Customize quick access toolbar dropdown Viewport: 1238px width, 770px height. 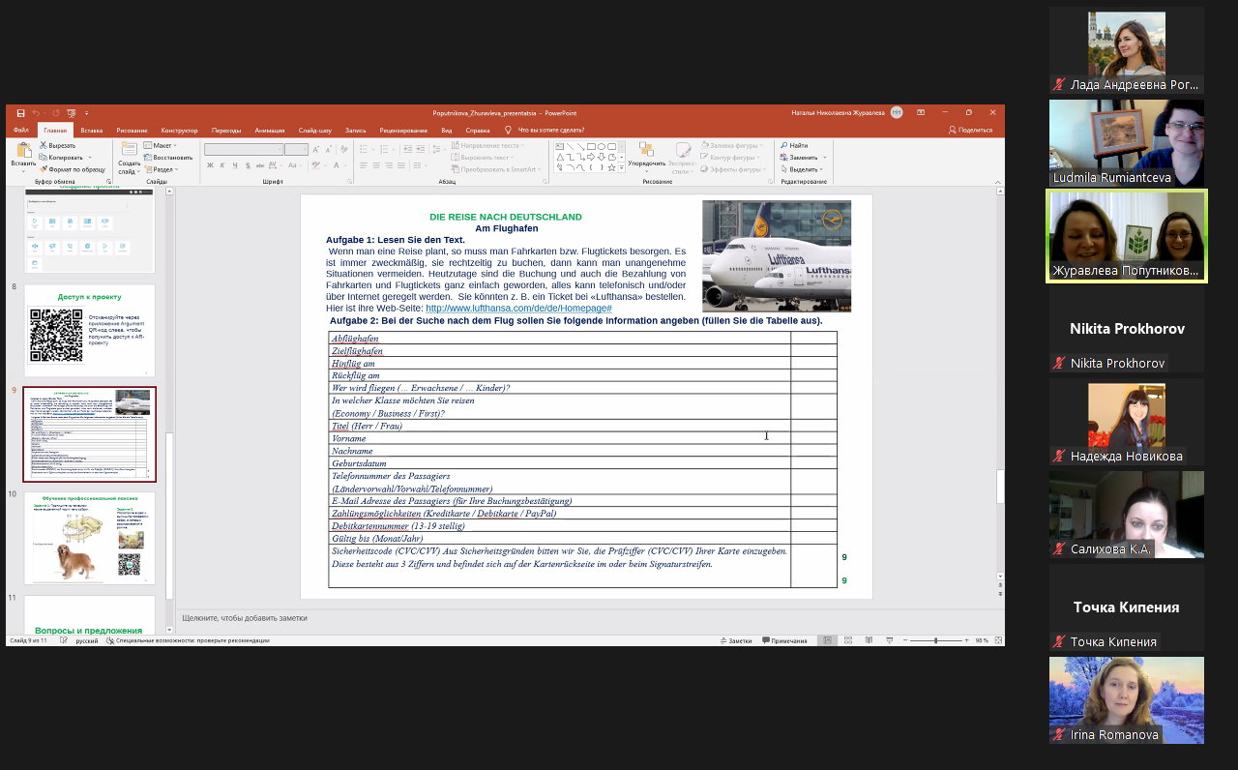pyautogui.click(x=86, y=113)
